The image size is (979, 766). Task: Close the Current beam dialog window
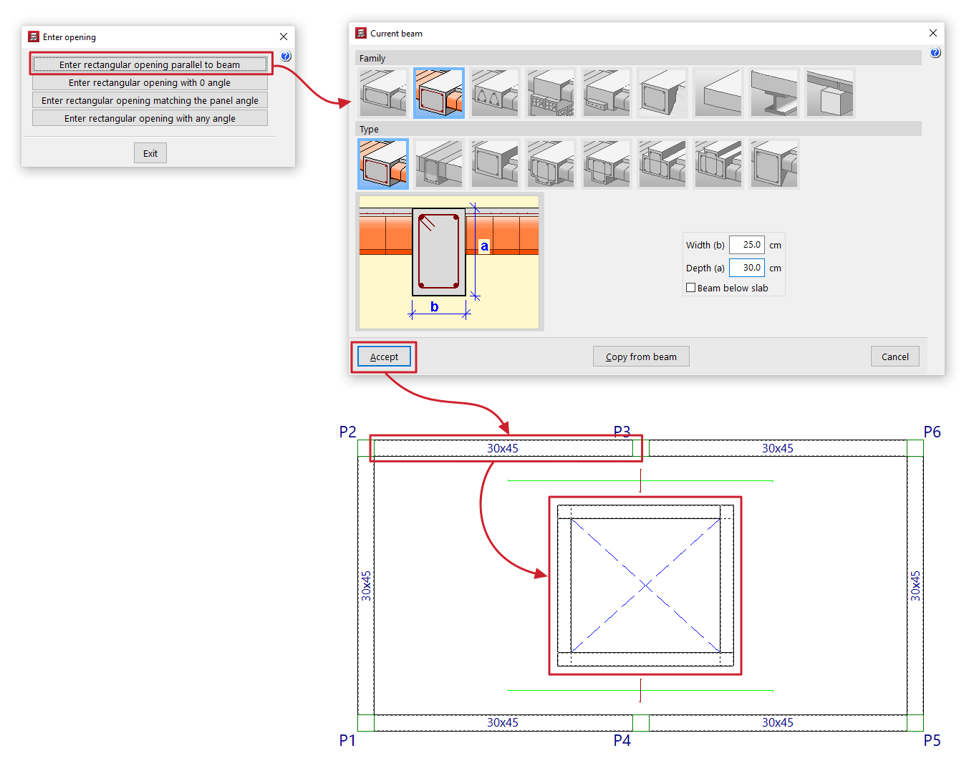coord(933,33)
